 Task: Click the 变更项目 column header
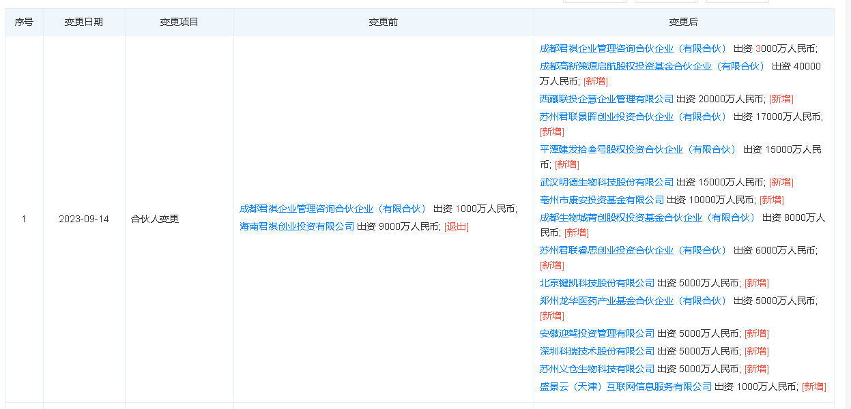pyautogui.click(x=179, y=22)
